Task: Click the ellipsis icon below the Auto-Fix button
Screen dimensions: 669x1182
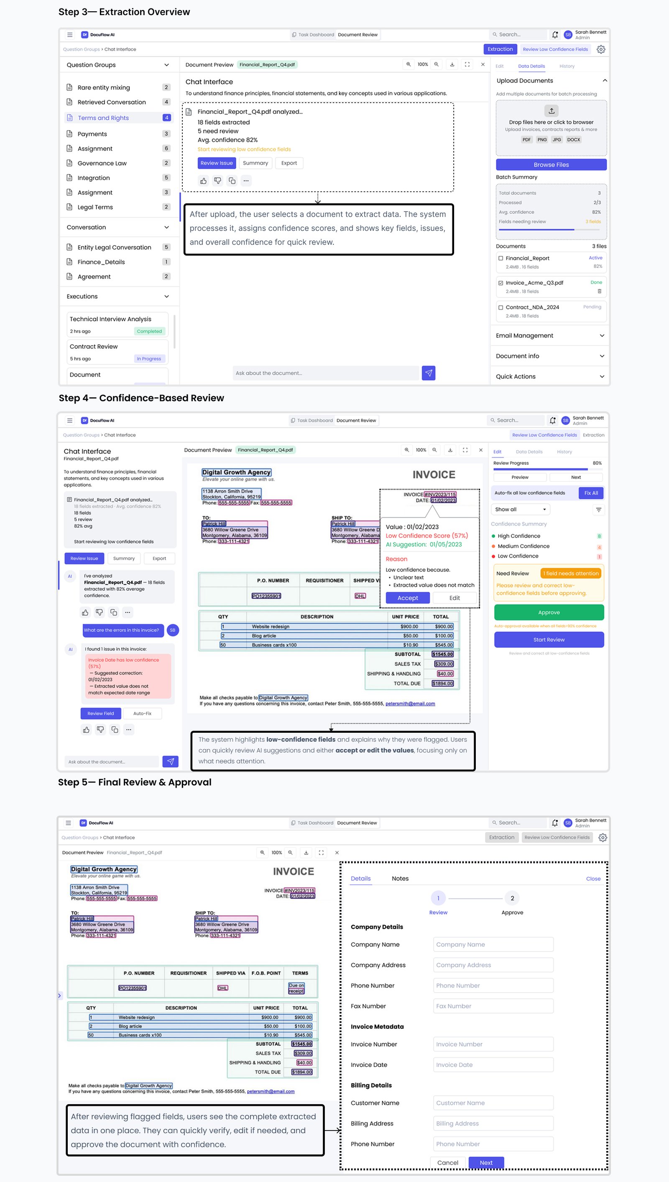Action: click(129, 729)
